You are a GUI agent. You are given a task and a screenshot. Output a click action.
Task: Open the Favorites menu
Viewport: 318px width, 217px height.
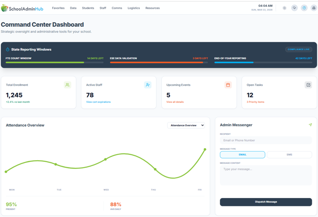58,8
